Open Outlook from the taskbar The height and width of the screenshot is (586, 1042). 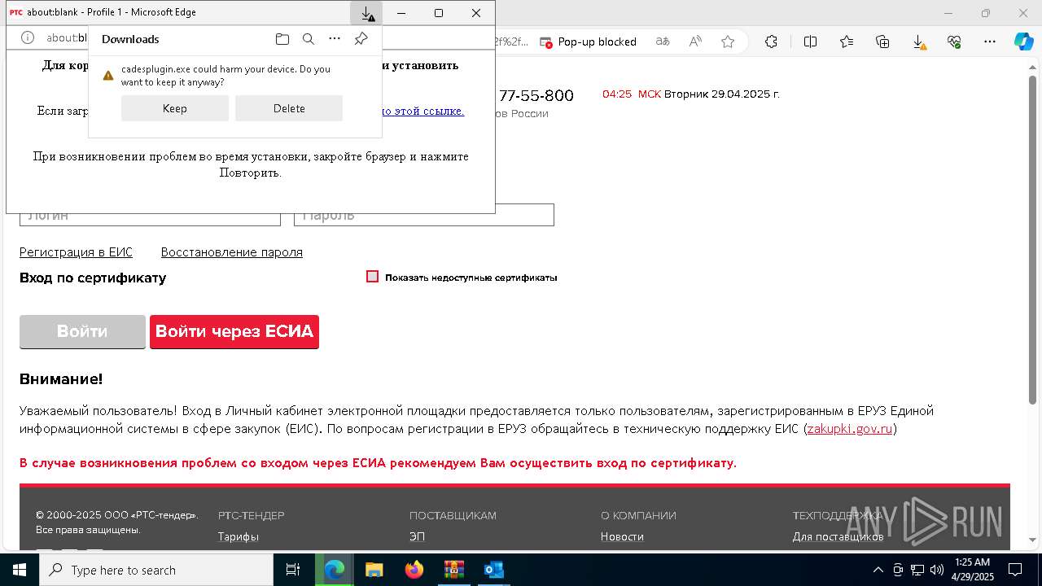tap(493, 570)
